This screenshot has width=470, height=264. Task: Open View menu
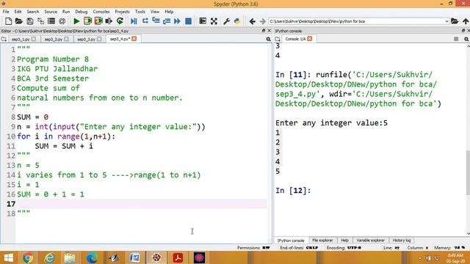tap(155, 12)
